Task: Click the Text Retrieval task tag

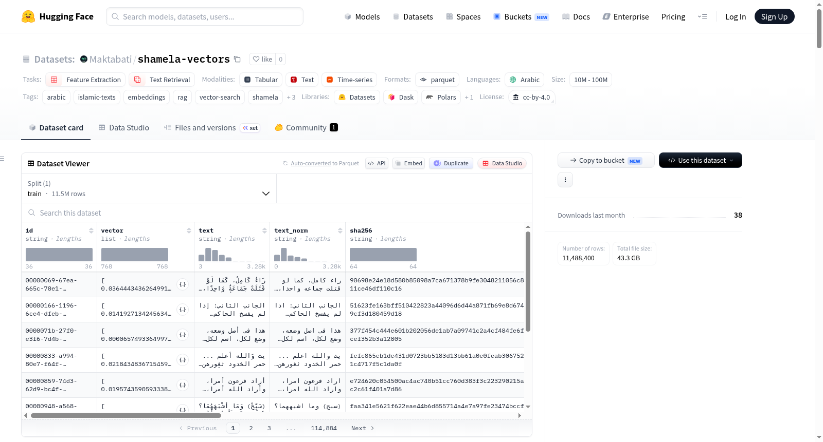Action: [x=162, y=80]
